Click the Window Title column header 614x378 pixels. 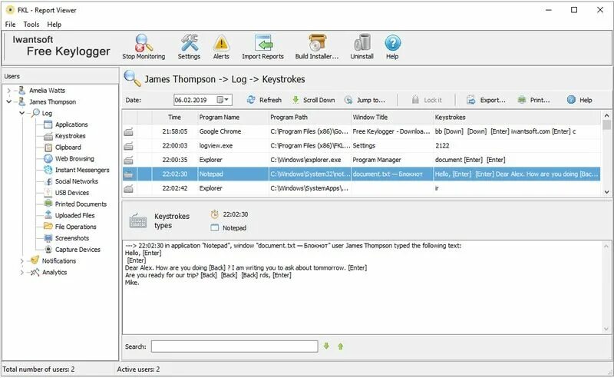click(392, 118)
